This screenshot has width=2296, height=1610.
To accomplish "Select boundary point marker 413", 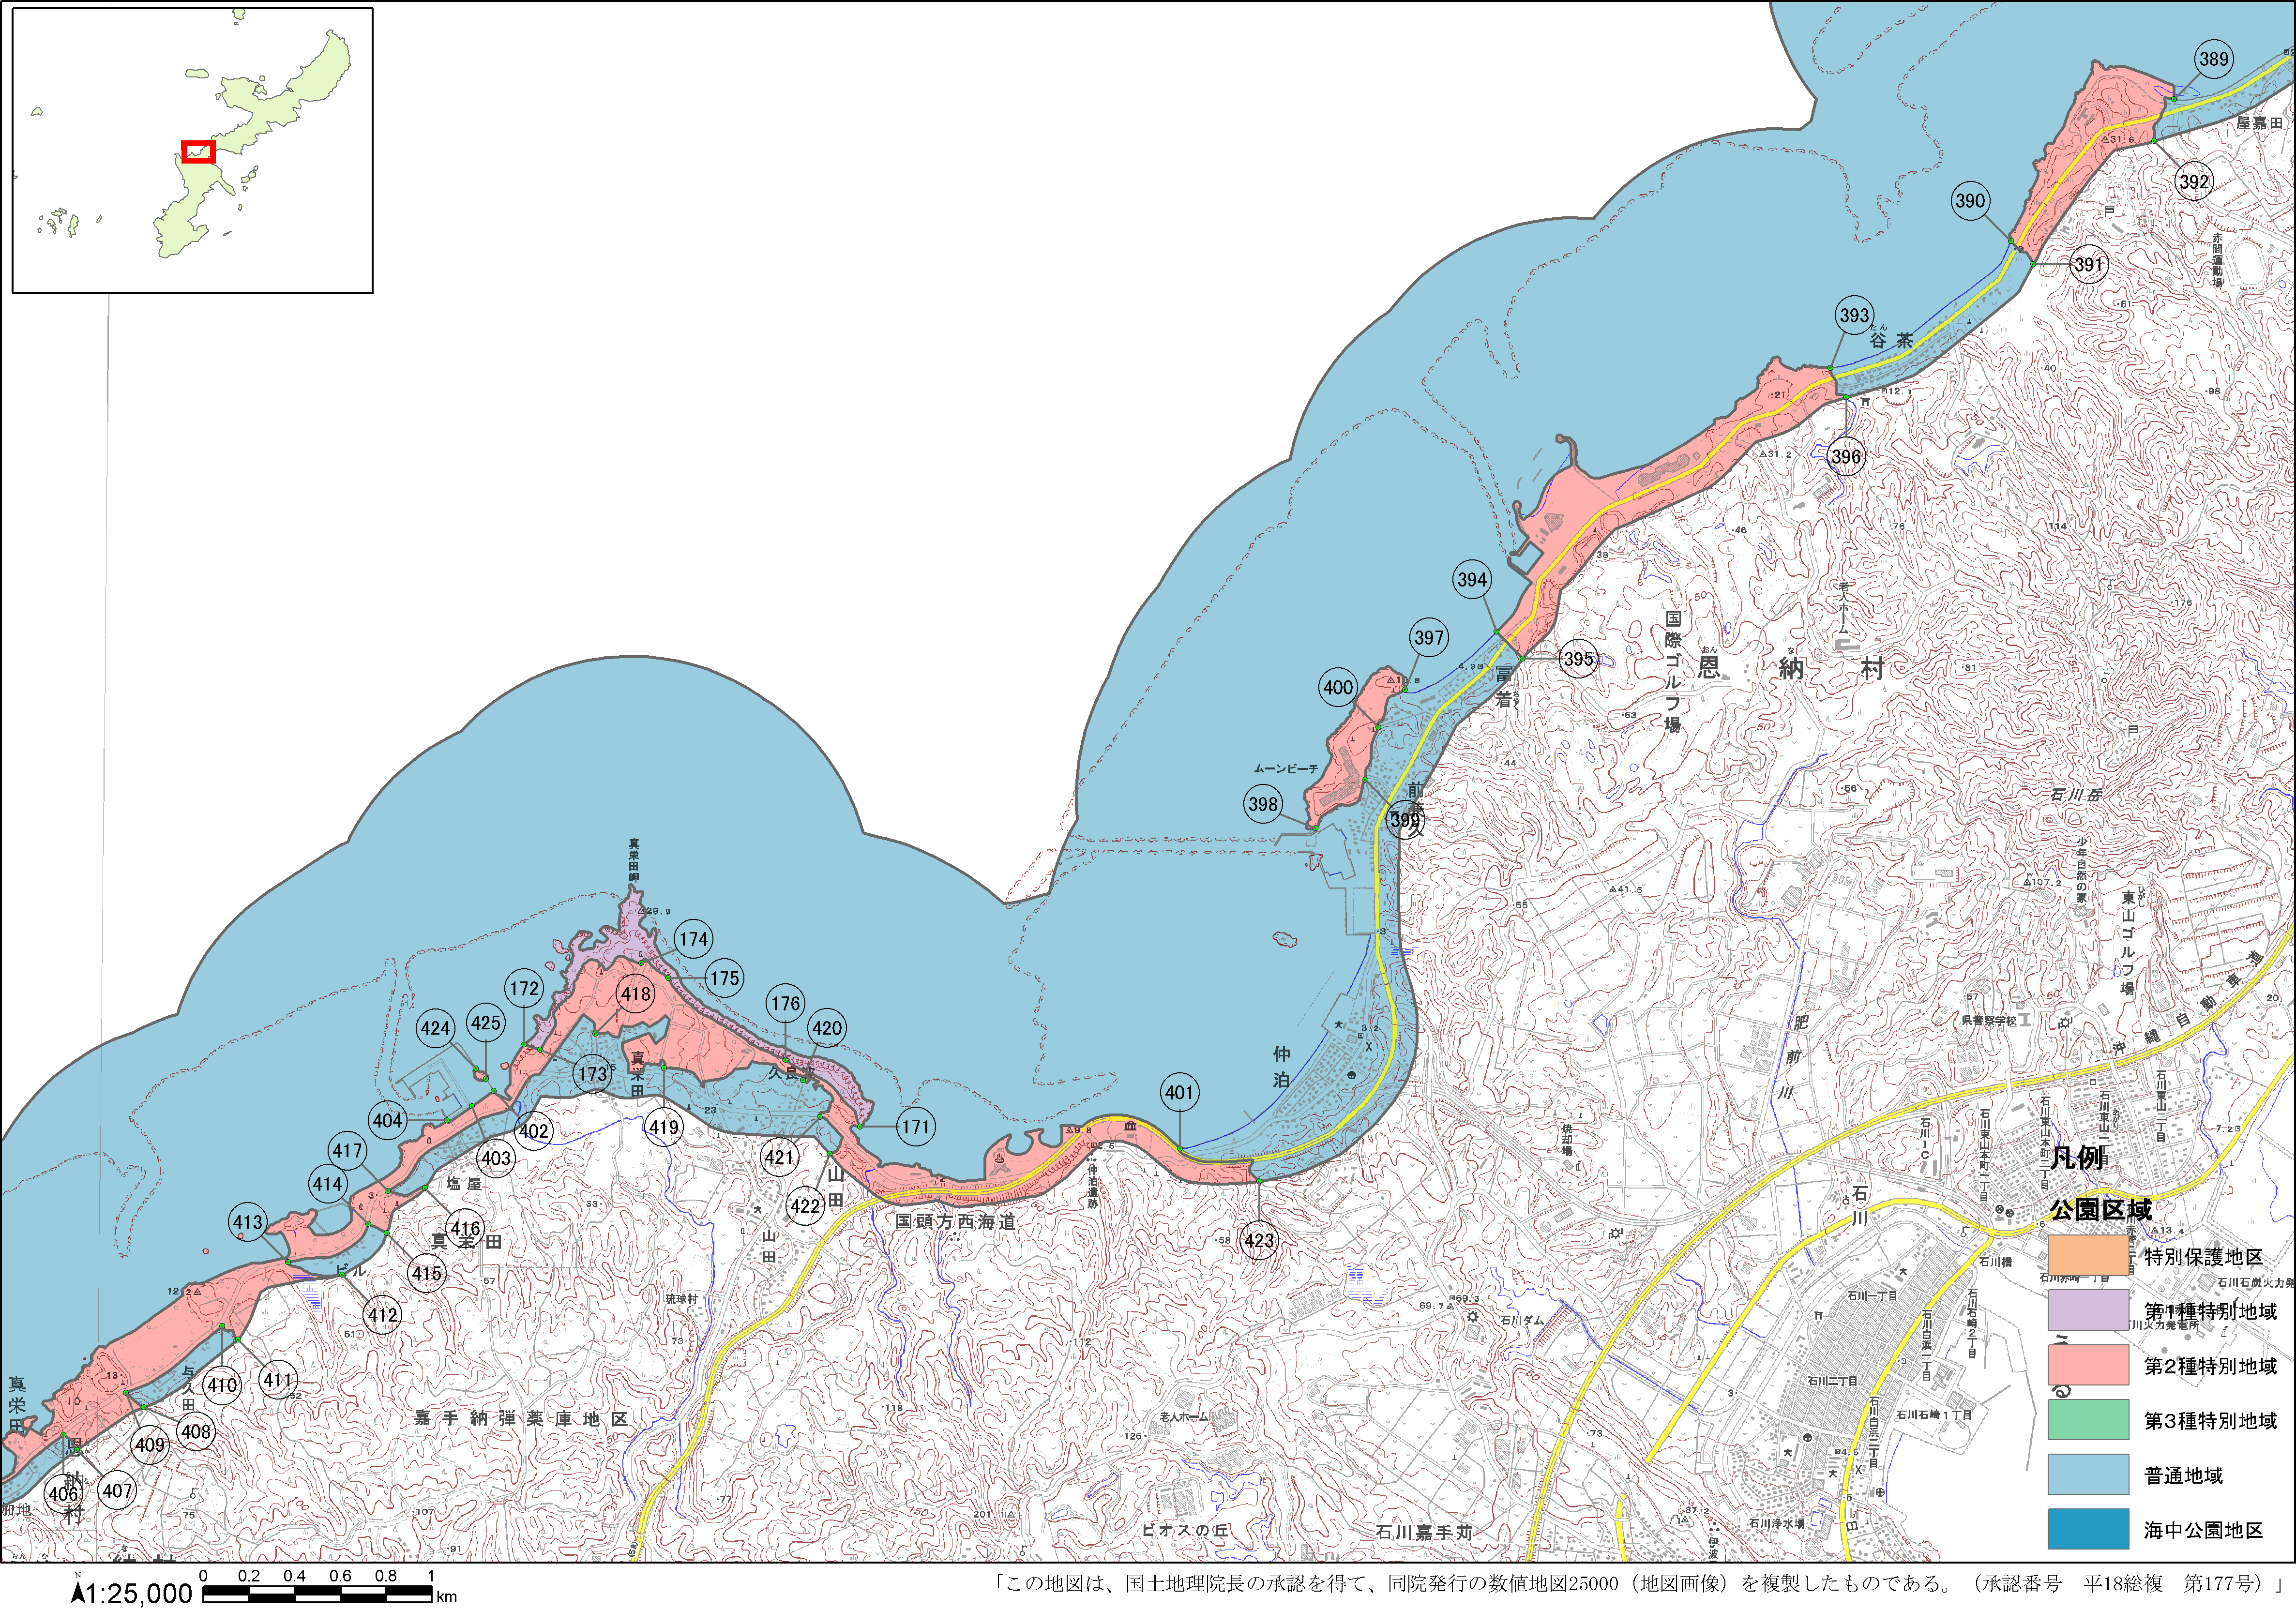I will 248,1222.
